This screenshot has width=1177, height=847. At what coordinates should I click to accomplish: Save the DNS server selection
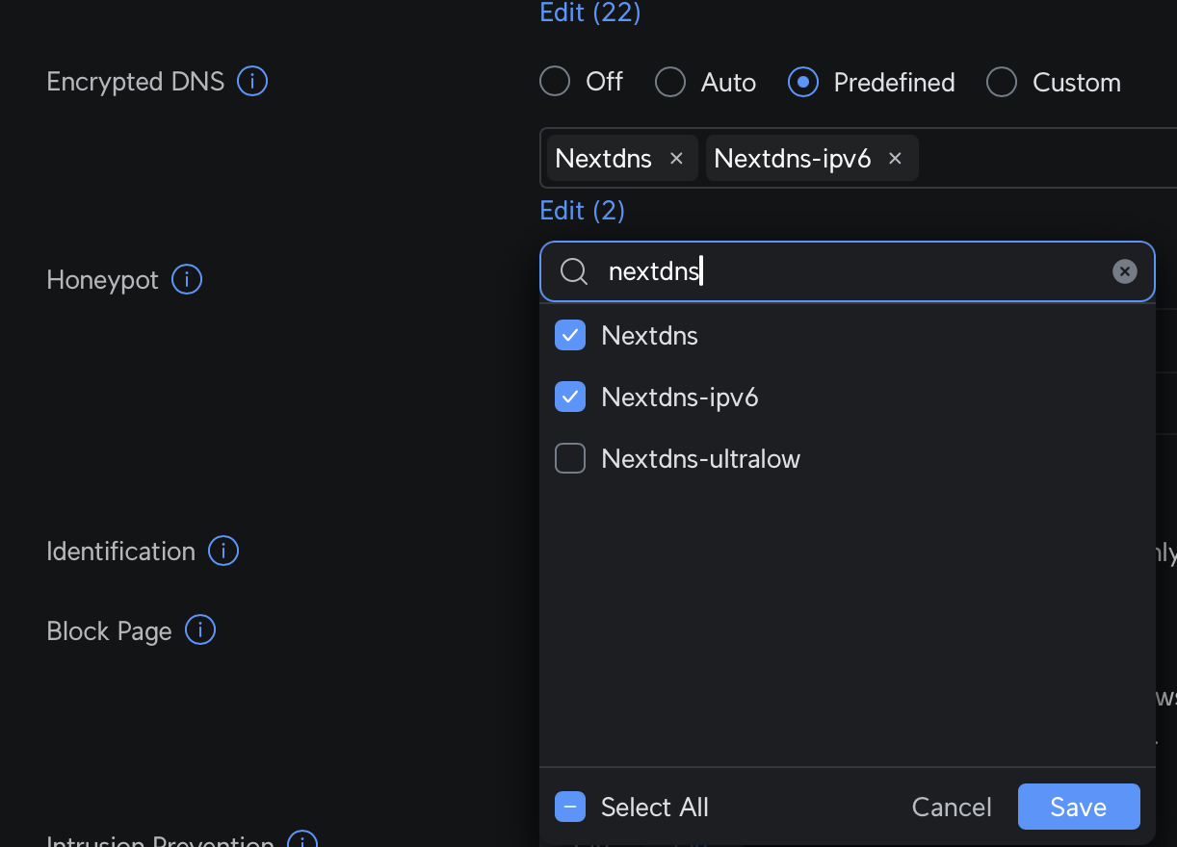pos(1078,807)
